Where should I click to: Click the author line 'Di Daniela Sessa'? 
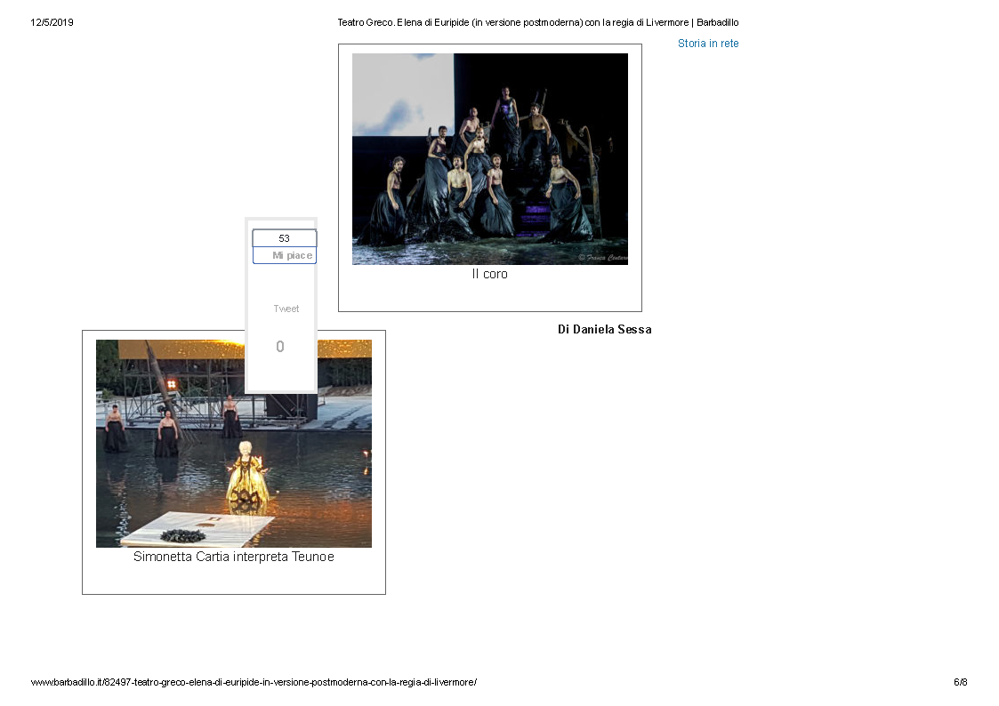(x=605, y=329)
